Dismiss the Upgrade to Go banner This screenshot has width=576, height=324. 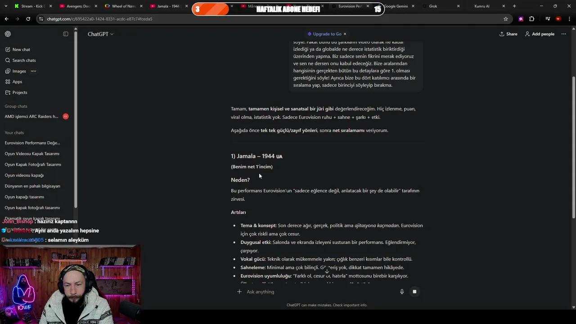pyautogui.click(x=345, y=34)
